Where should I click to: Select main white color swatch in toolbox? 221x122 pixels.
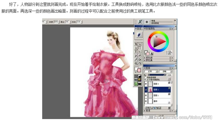(136, 69)
